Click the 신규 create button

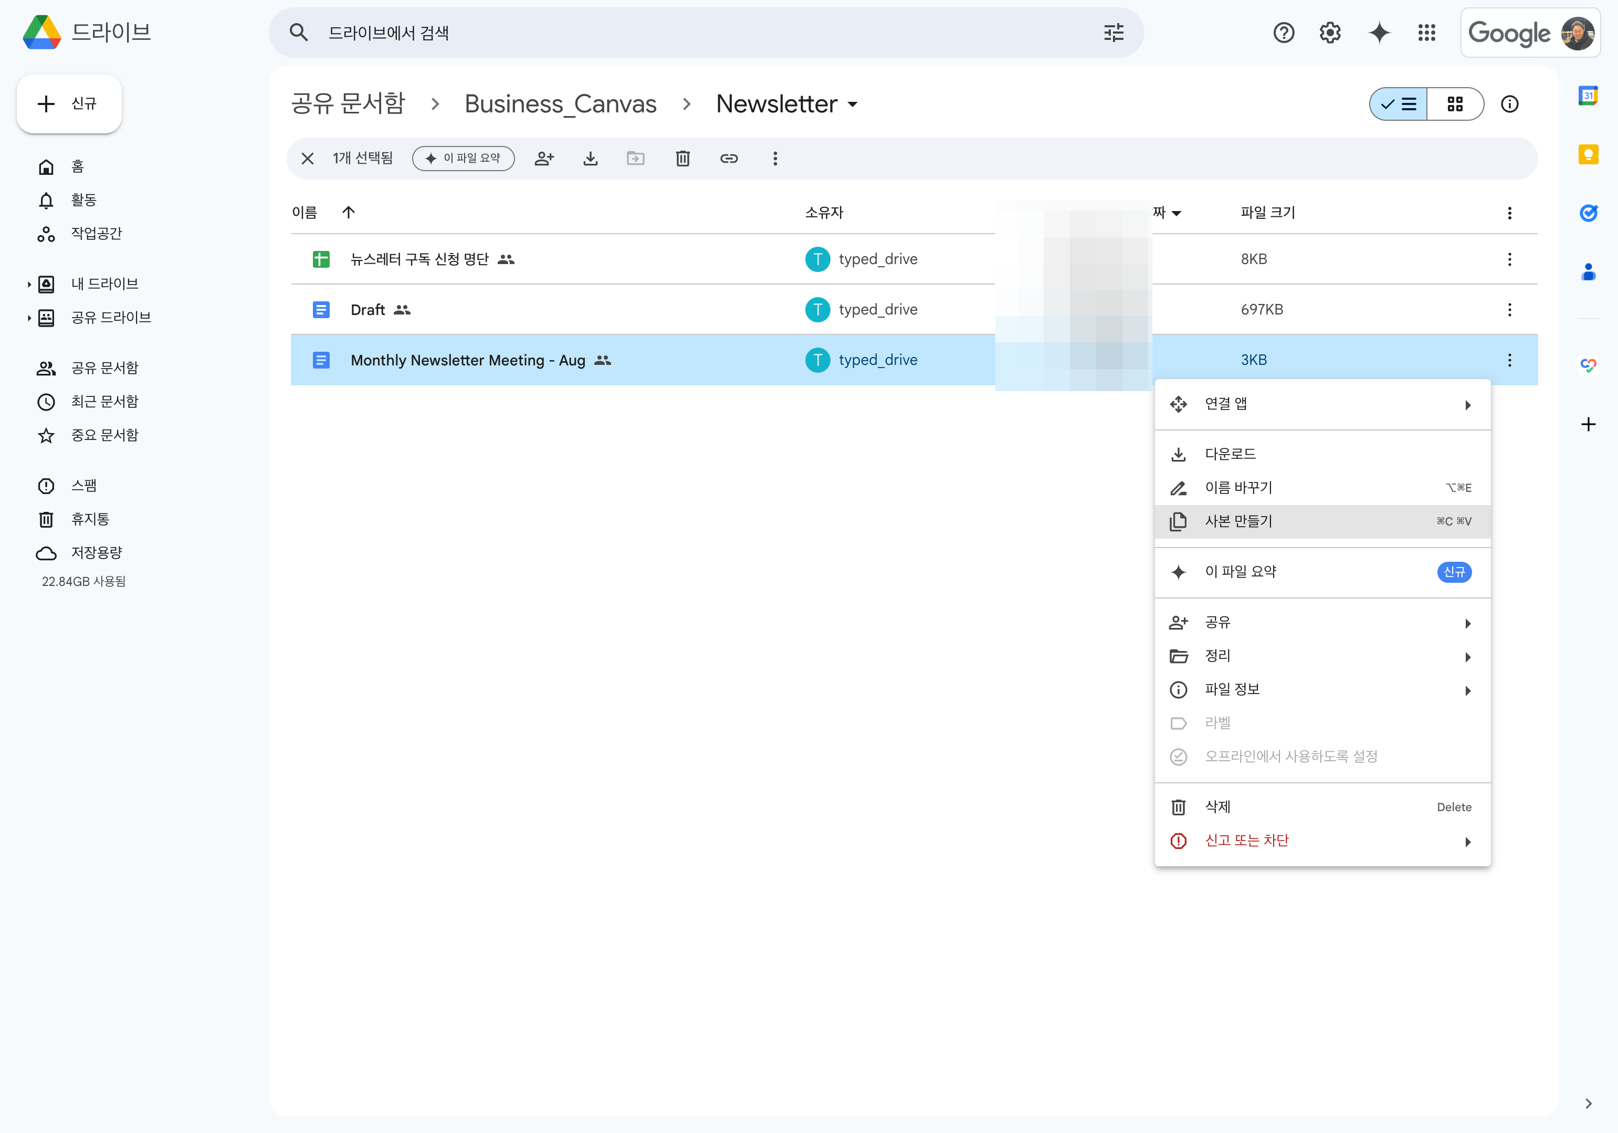pos(69,104)
